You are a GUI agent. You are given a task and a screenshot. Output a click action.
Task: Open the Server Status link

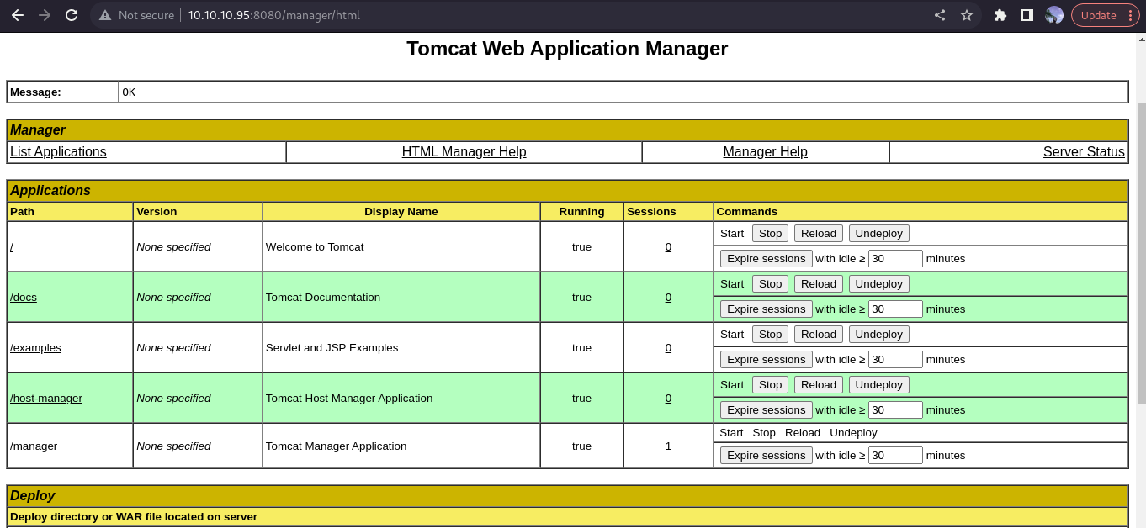tap(1084, 152)
